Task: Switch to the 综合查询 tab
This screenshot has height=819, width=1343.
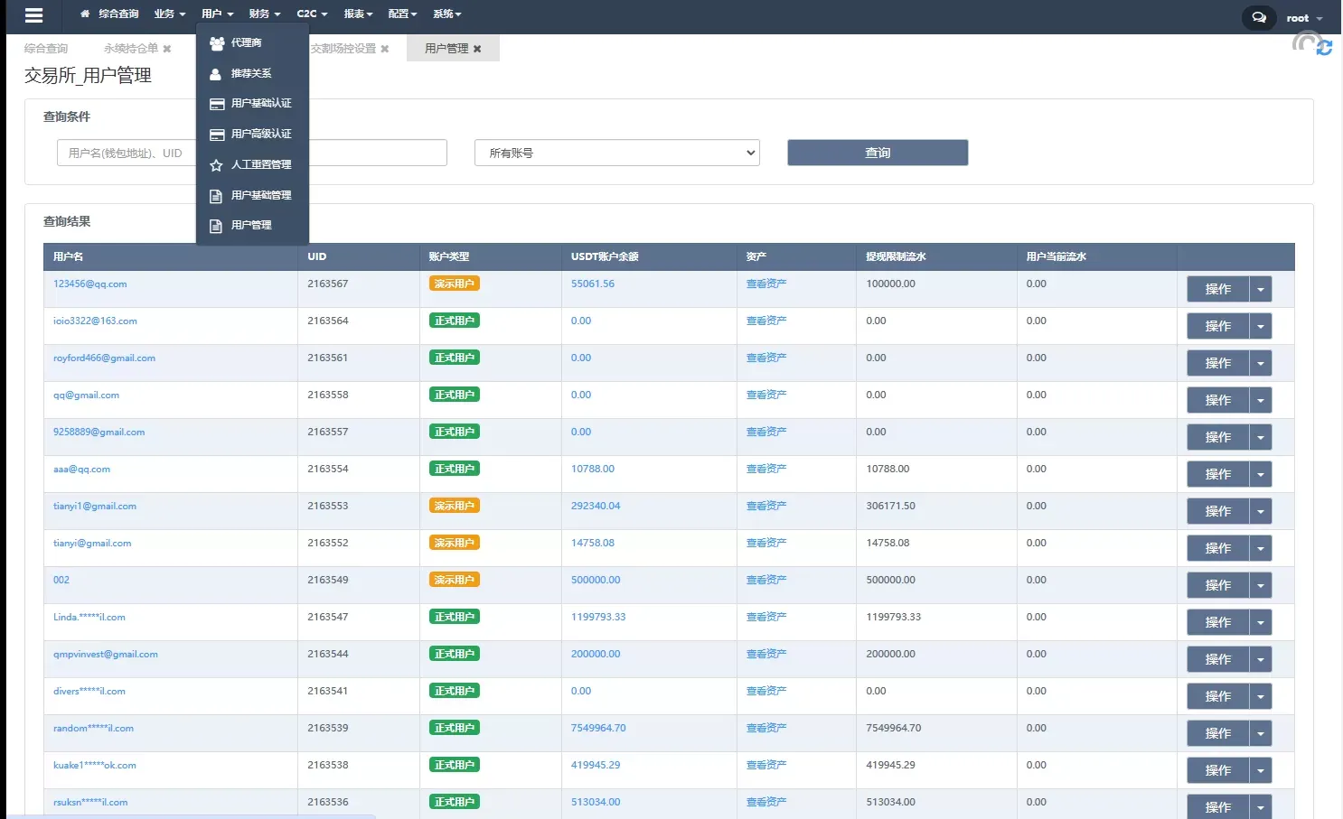Action: coord(46,49)
